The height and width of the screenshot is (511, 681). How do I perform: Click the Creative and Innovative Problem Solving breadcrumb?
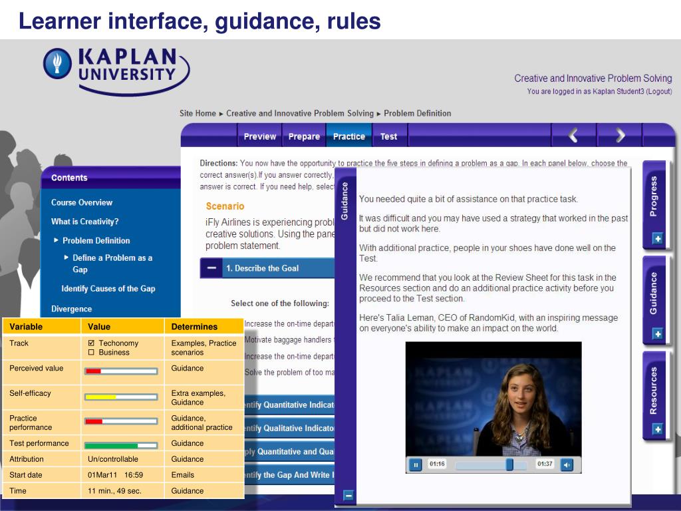point(300,113)
